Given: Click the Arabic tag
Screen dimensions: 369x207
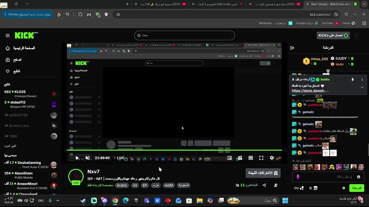Looking at the screenshot, I should point(122,185).
